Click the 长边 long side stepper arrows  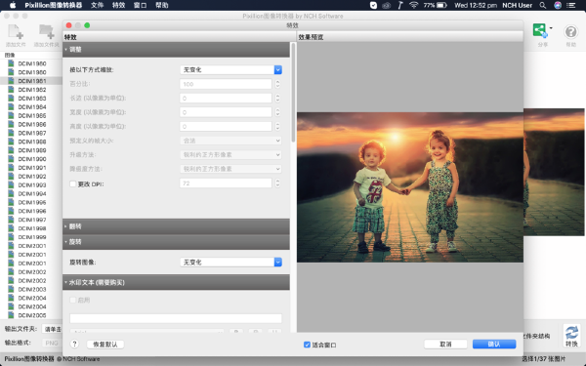[277, 99]
